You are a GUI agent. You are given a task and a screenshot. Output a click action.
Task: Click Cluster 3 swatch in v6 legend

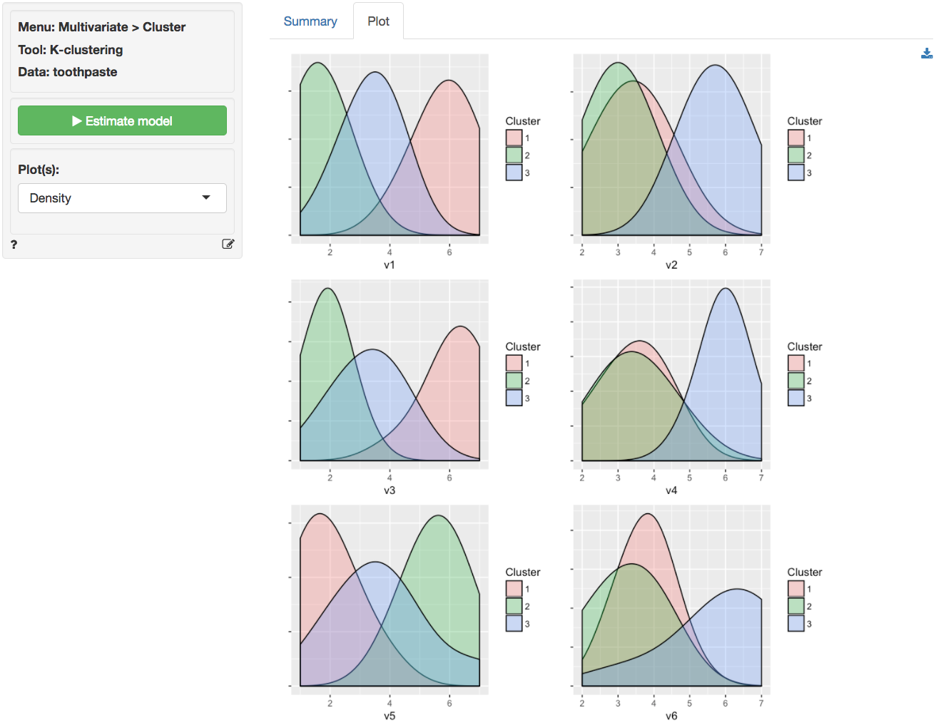[795, 623]
